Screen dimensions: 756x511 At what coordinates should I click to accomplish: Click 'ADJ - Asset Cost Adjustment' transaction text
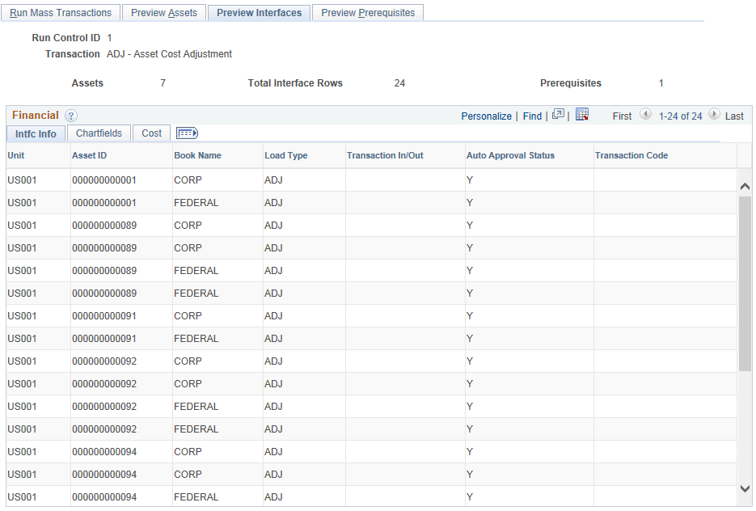point(169,54)
